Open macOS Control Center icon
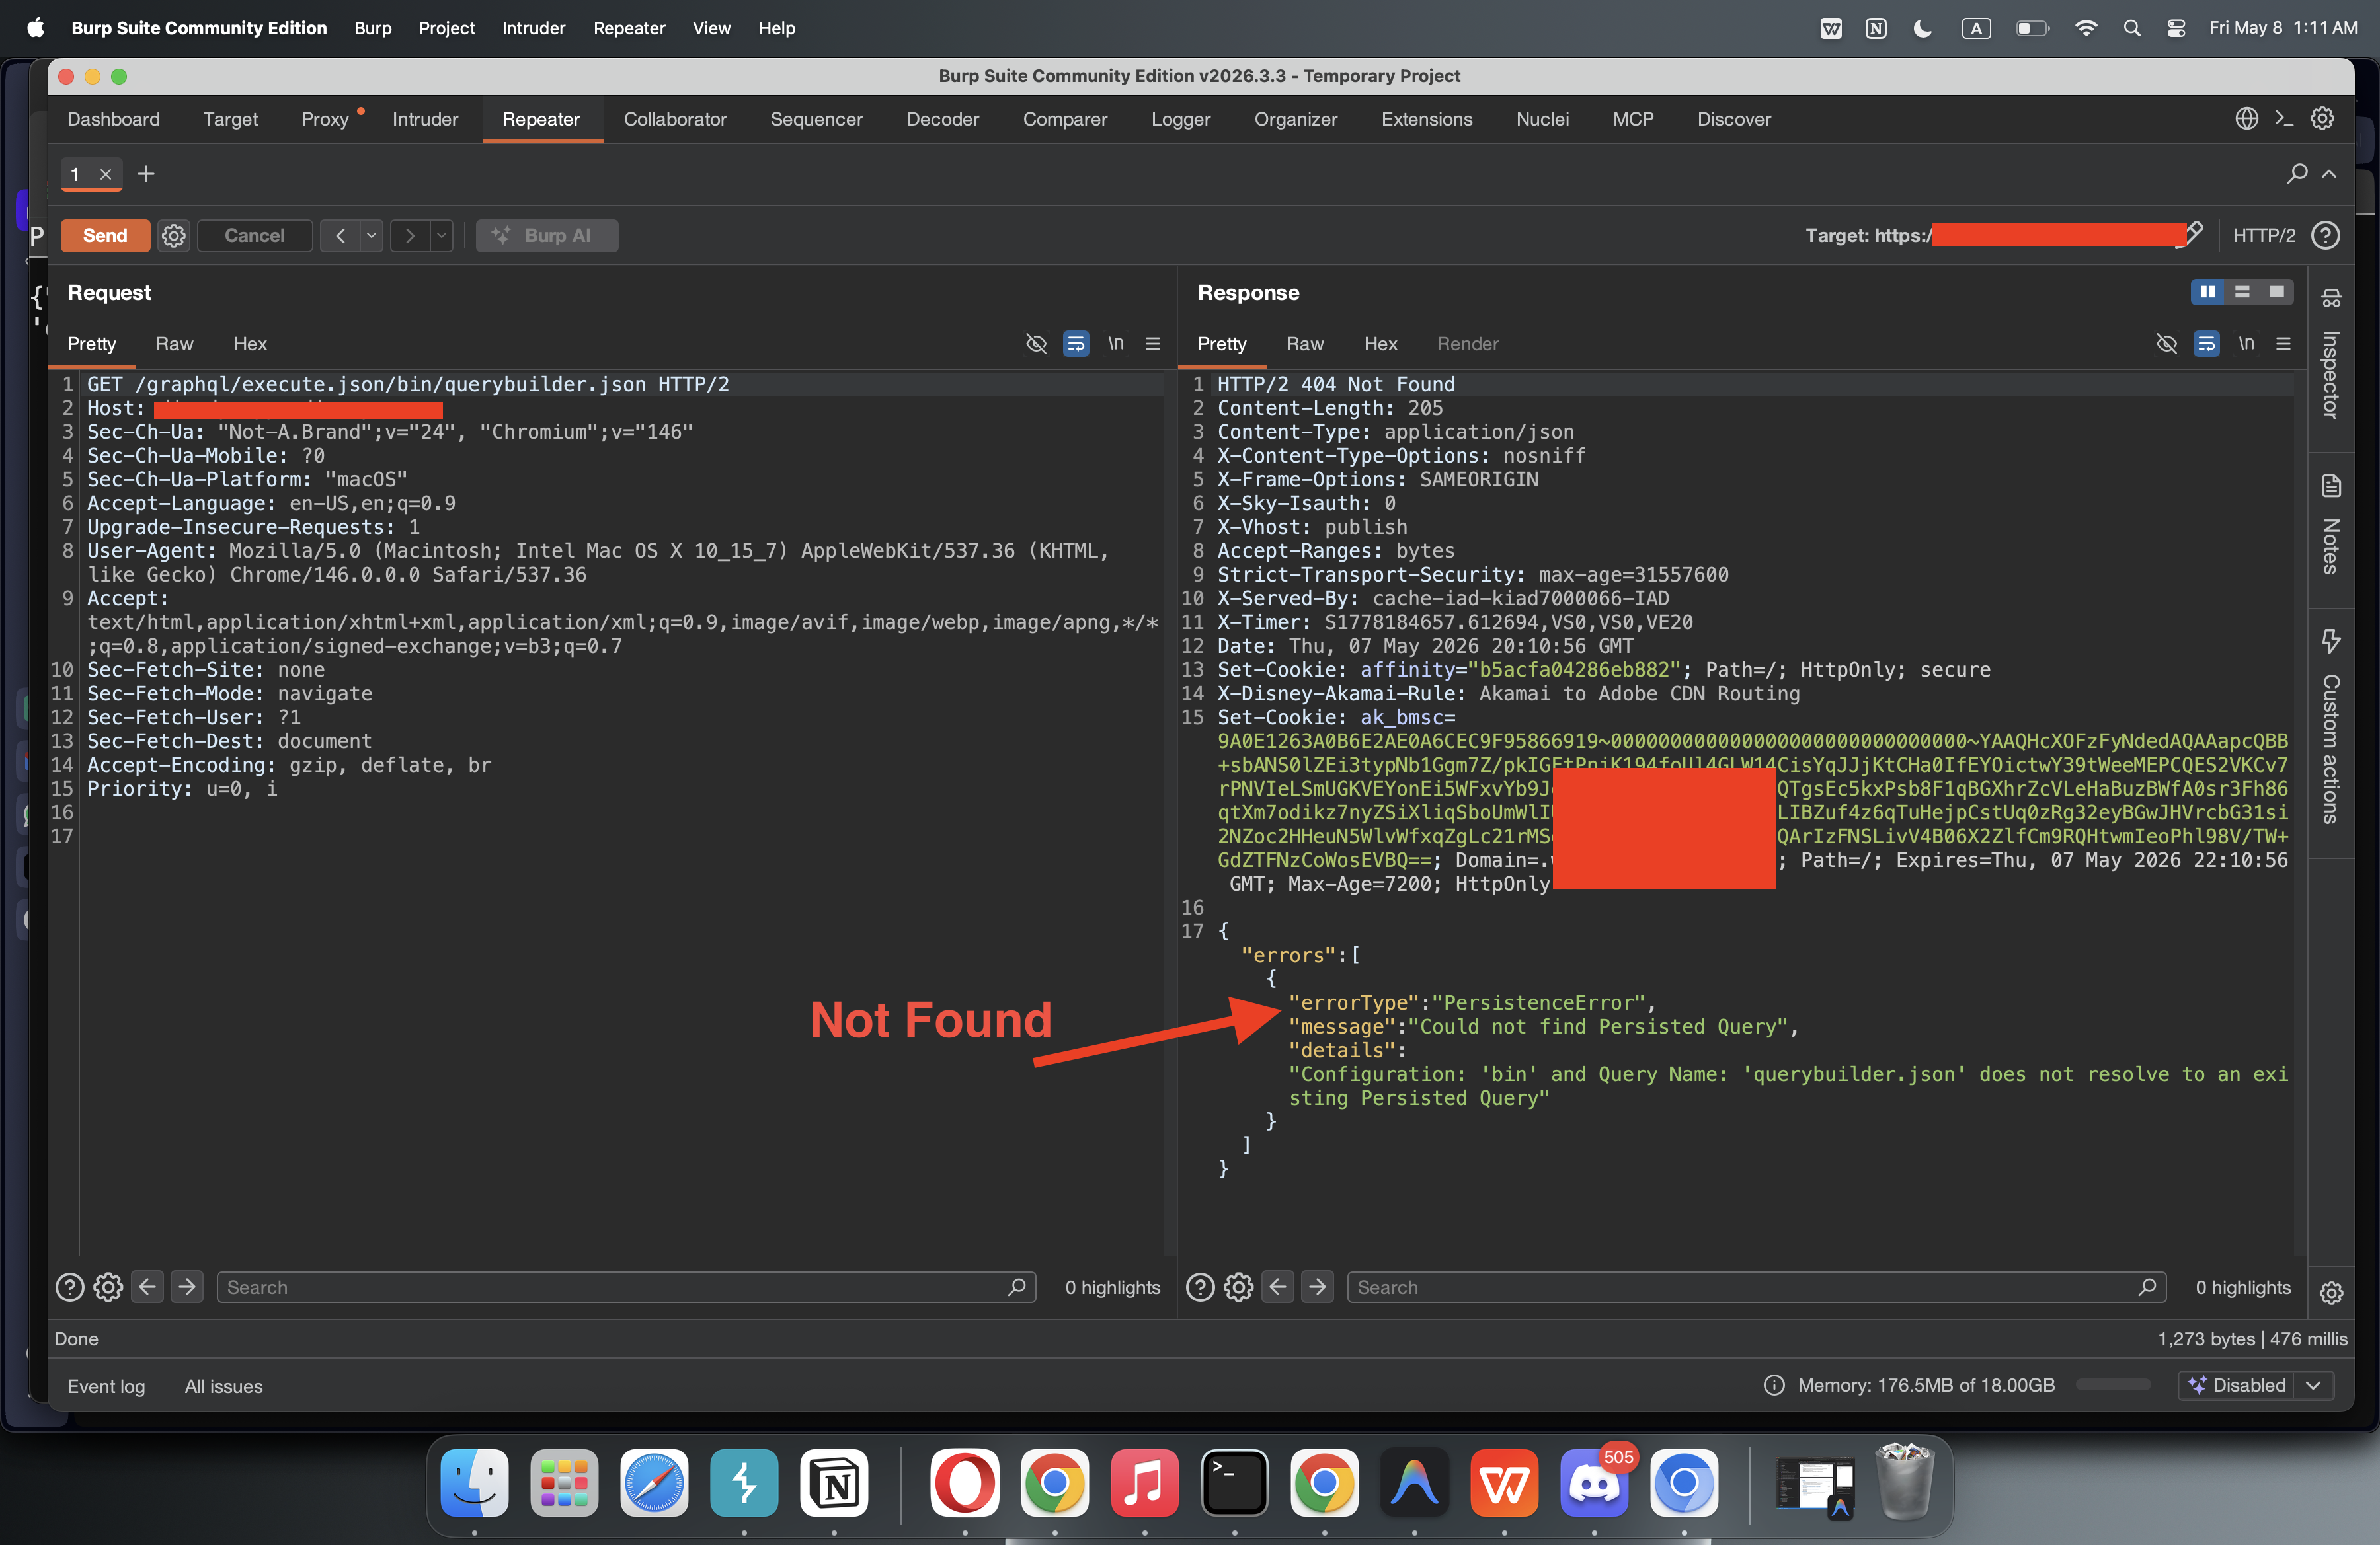Screen dimensions: 2380x1545 (x=2176, y=28)
